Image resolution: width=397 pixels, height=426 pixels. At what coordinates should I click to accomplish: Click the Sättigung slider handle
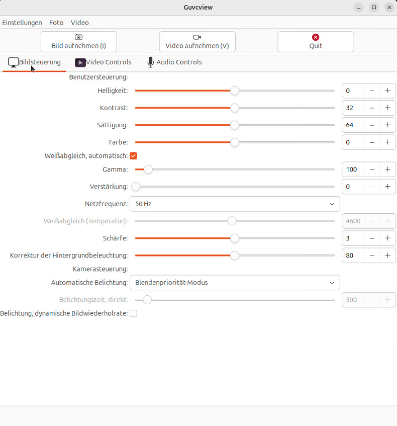click(x=235, y=125)
